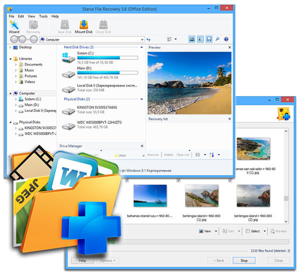The height and width of the screenshot is (272, 300).
Task: Click the Recovery toolbar icon
Action: (33, 27)
